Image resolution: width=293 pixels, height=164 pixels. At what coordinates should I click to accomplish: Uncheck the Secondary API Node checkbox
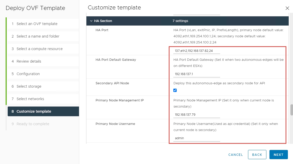[x=175, y=90]
